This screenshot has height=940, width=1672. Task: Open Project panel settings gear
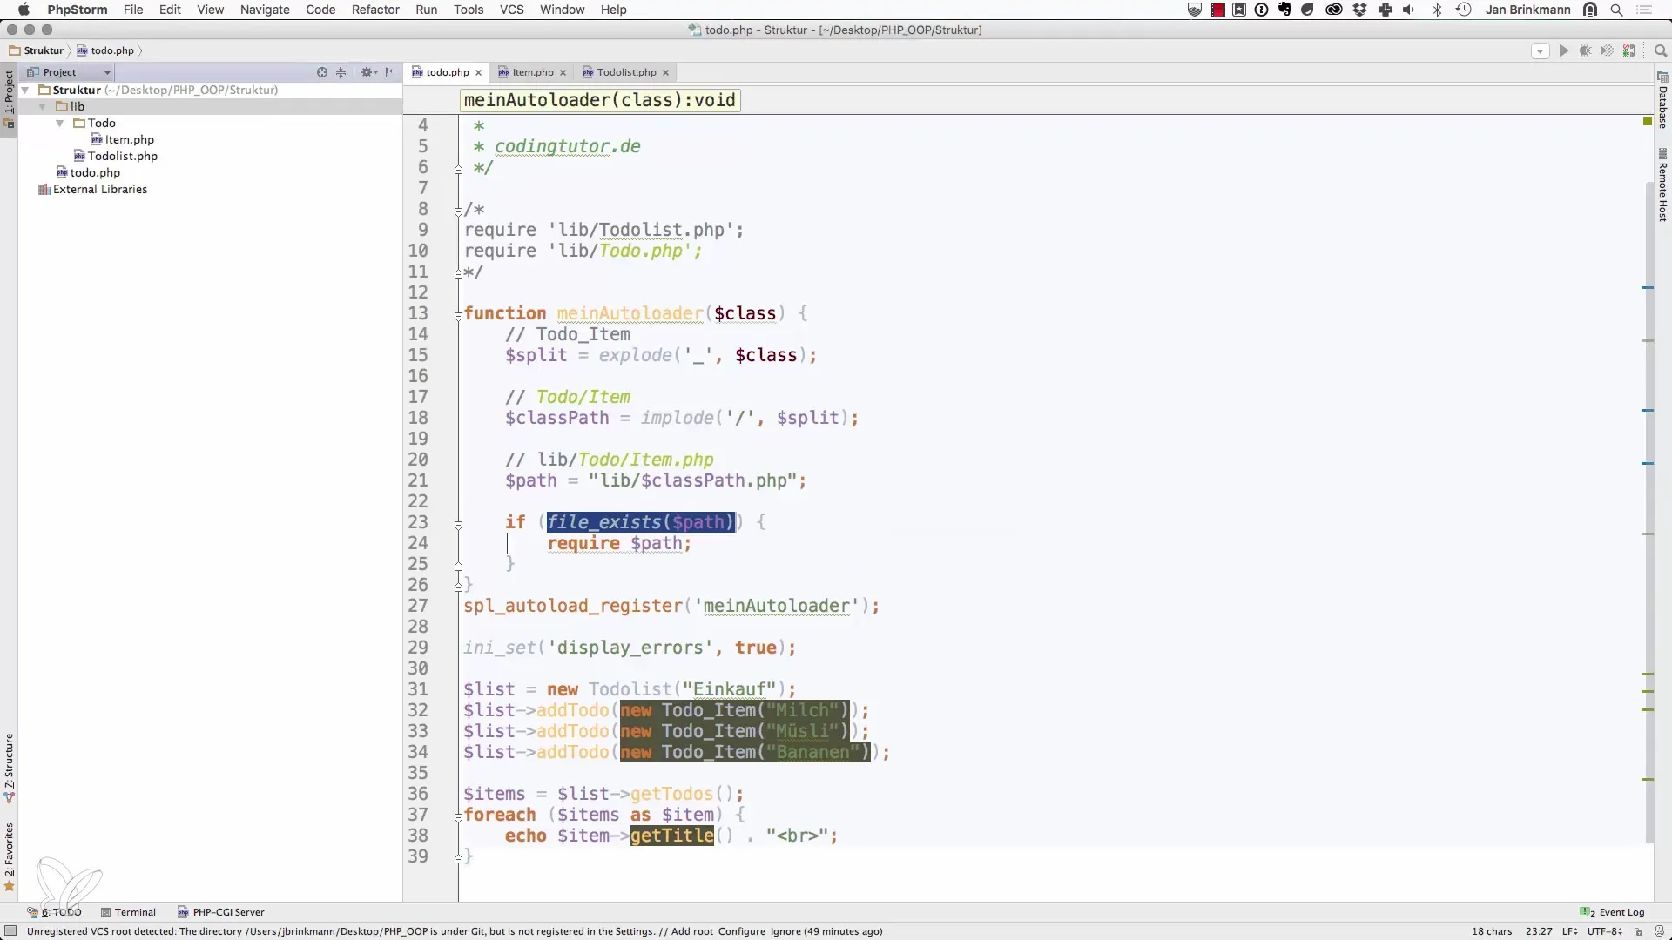pyautogui.click(x=368, y=72)
